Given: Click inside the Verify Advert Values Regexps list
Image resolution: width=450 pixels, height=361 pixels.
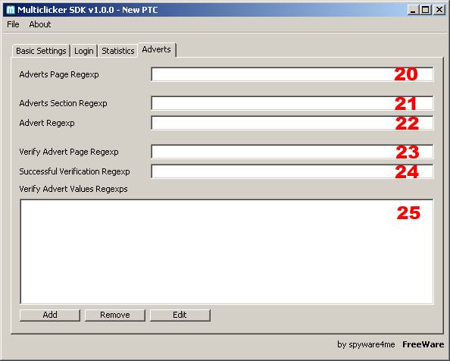Looking at the screenshot, I should coord(227,252).
